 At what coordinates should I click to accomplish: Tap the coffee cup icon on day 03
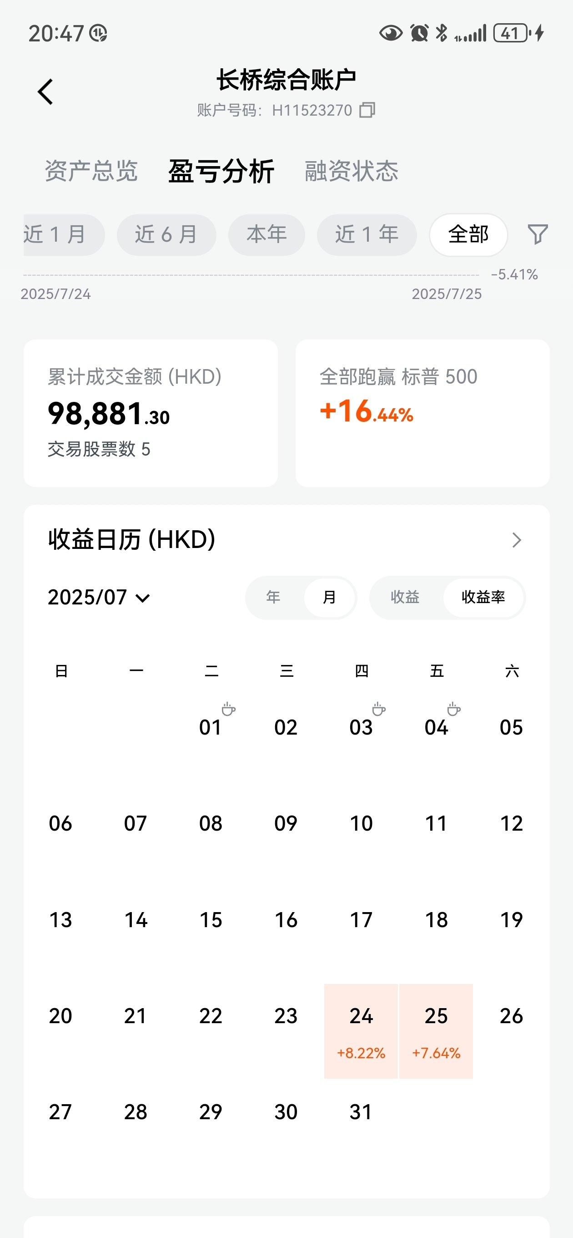click(379, 709)
